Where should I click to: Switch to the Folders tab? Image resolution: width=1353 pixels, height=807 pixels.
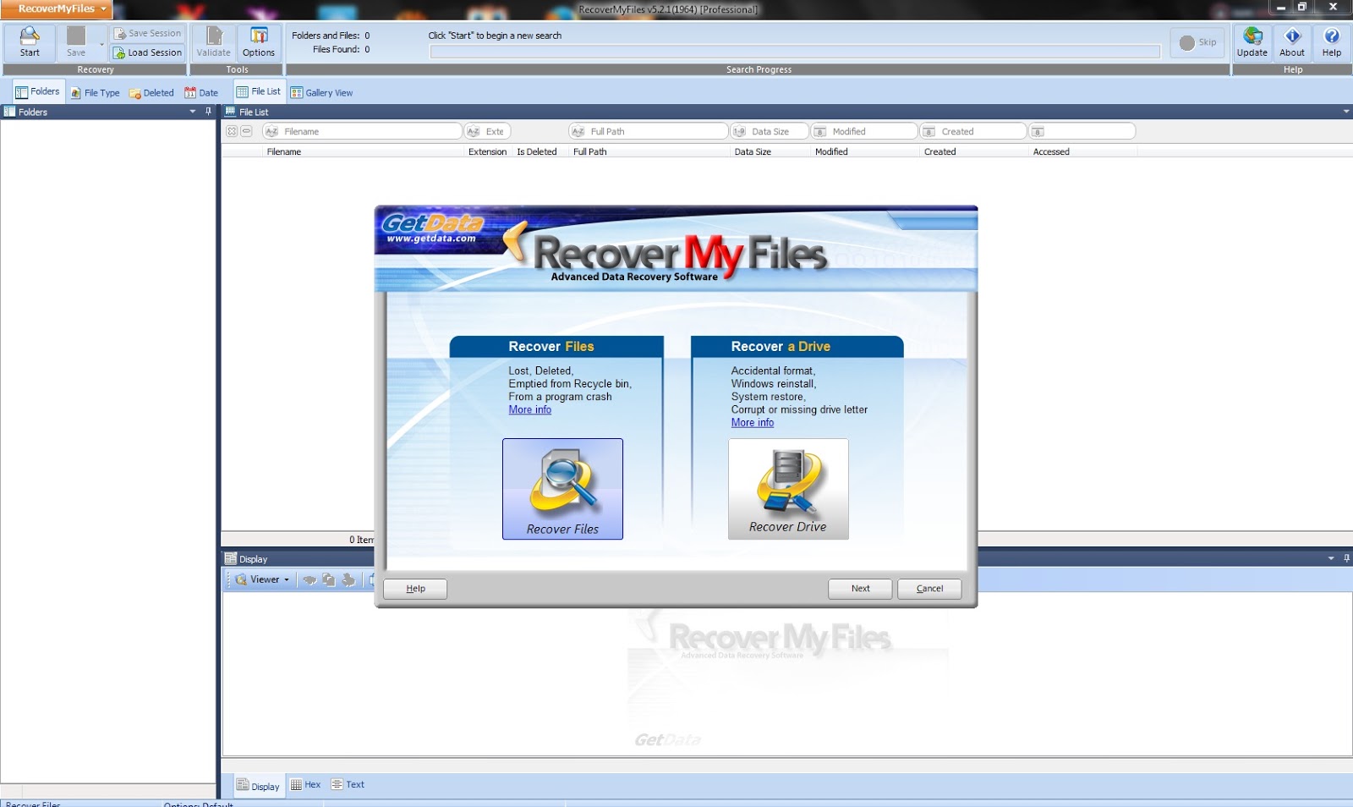tap(37, 91)
